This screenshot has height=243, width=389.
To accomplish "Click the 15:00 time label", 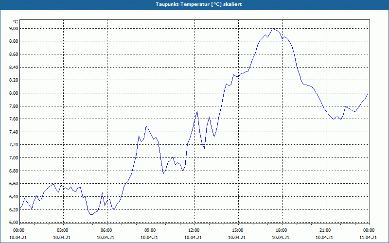I will pyautogui.click(x=237, y=230).
